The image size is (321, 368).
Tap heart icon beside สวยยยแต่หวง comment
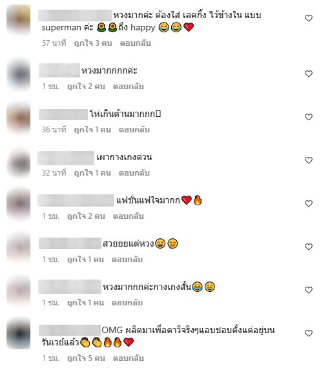point(309,247)
